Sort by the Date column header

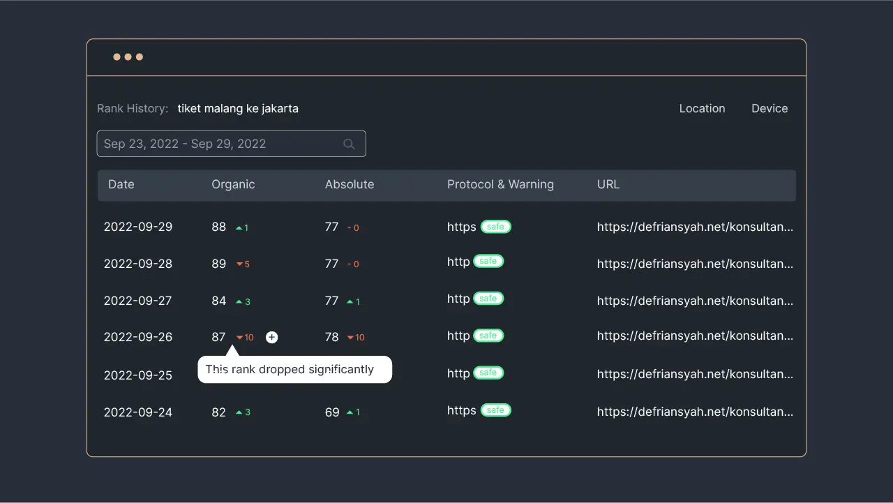[121, 185]
